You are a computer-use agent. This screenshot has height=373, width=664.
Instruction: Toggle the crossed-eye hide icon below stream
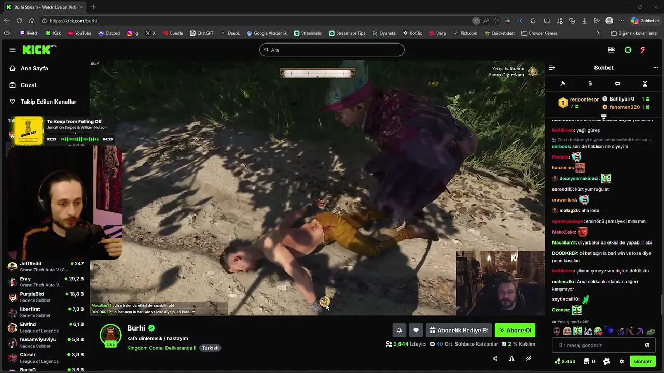[529, 358]
